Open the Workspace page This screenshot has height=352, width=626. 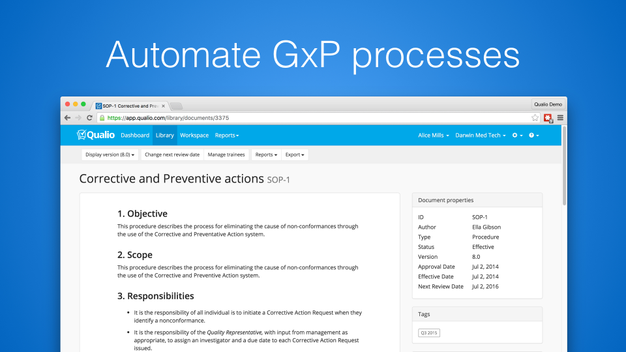tap(194, 136)
